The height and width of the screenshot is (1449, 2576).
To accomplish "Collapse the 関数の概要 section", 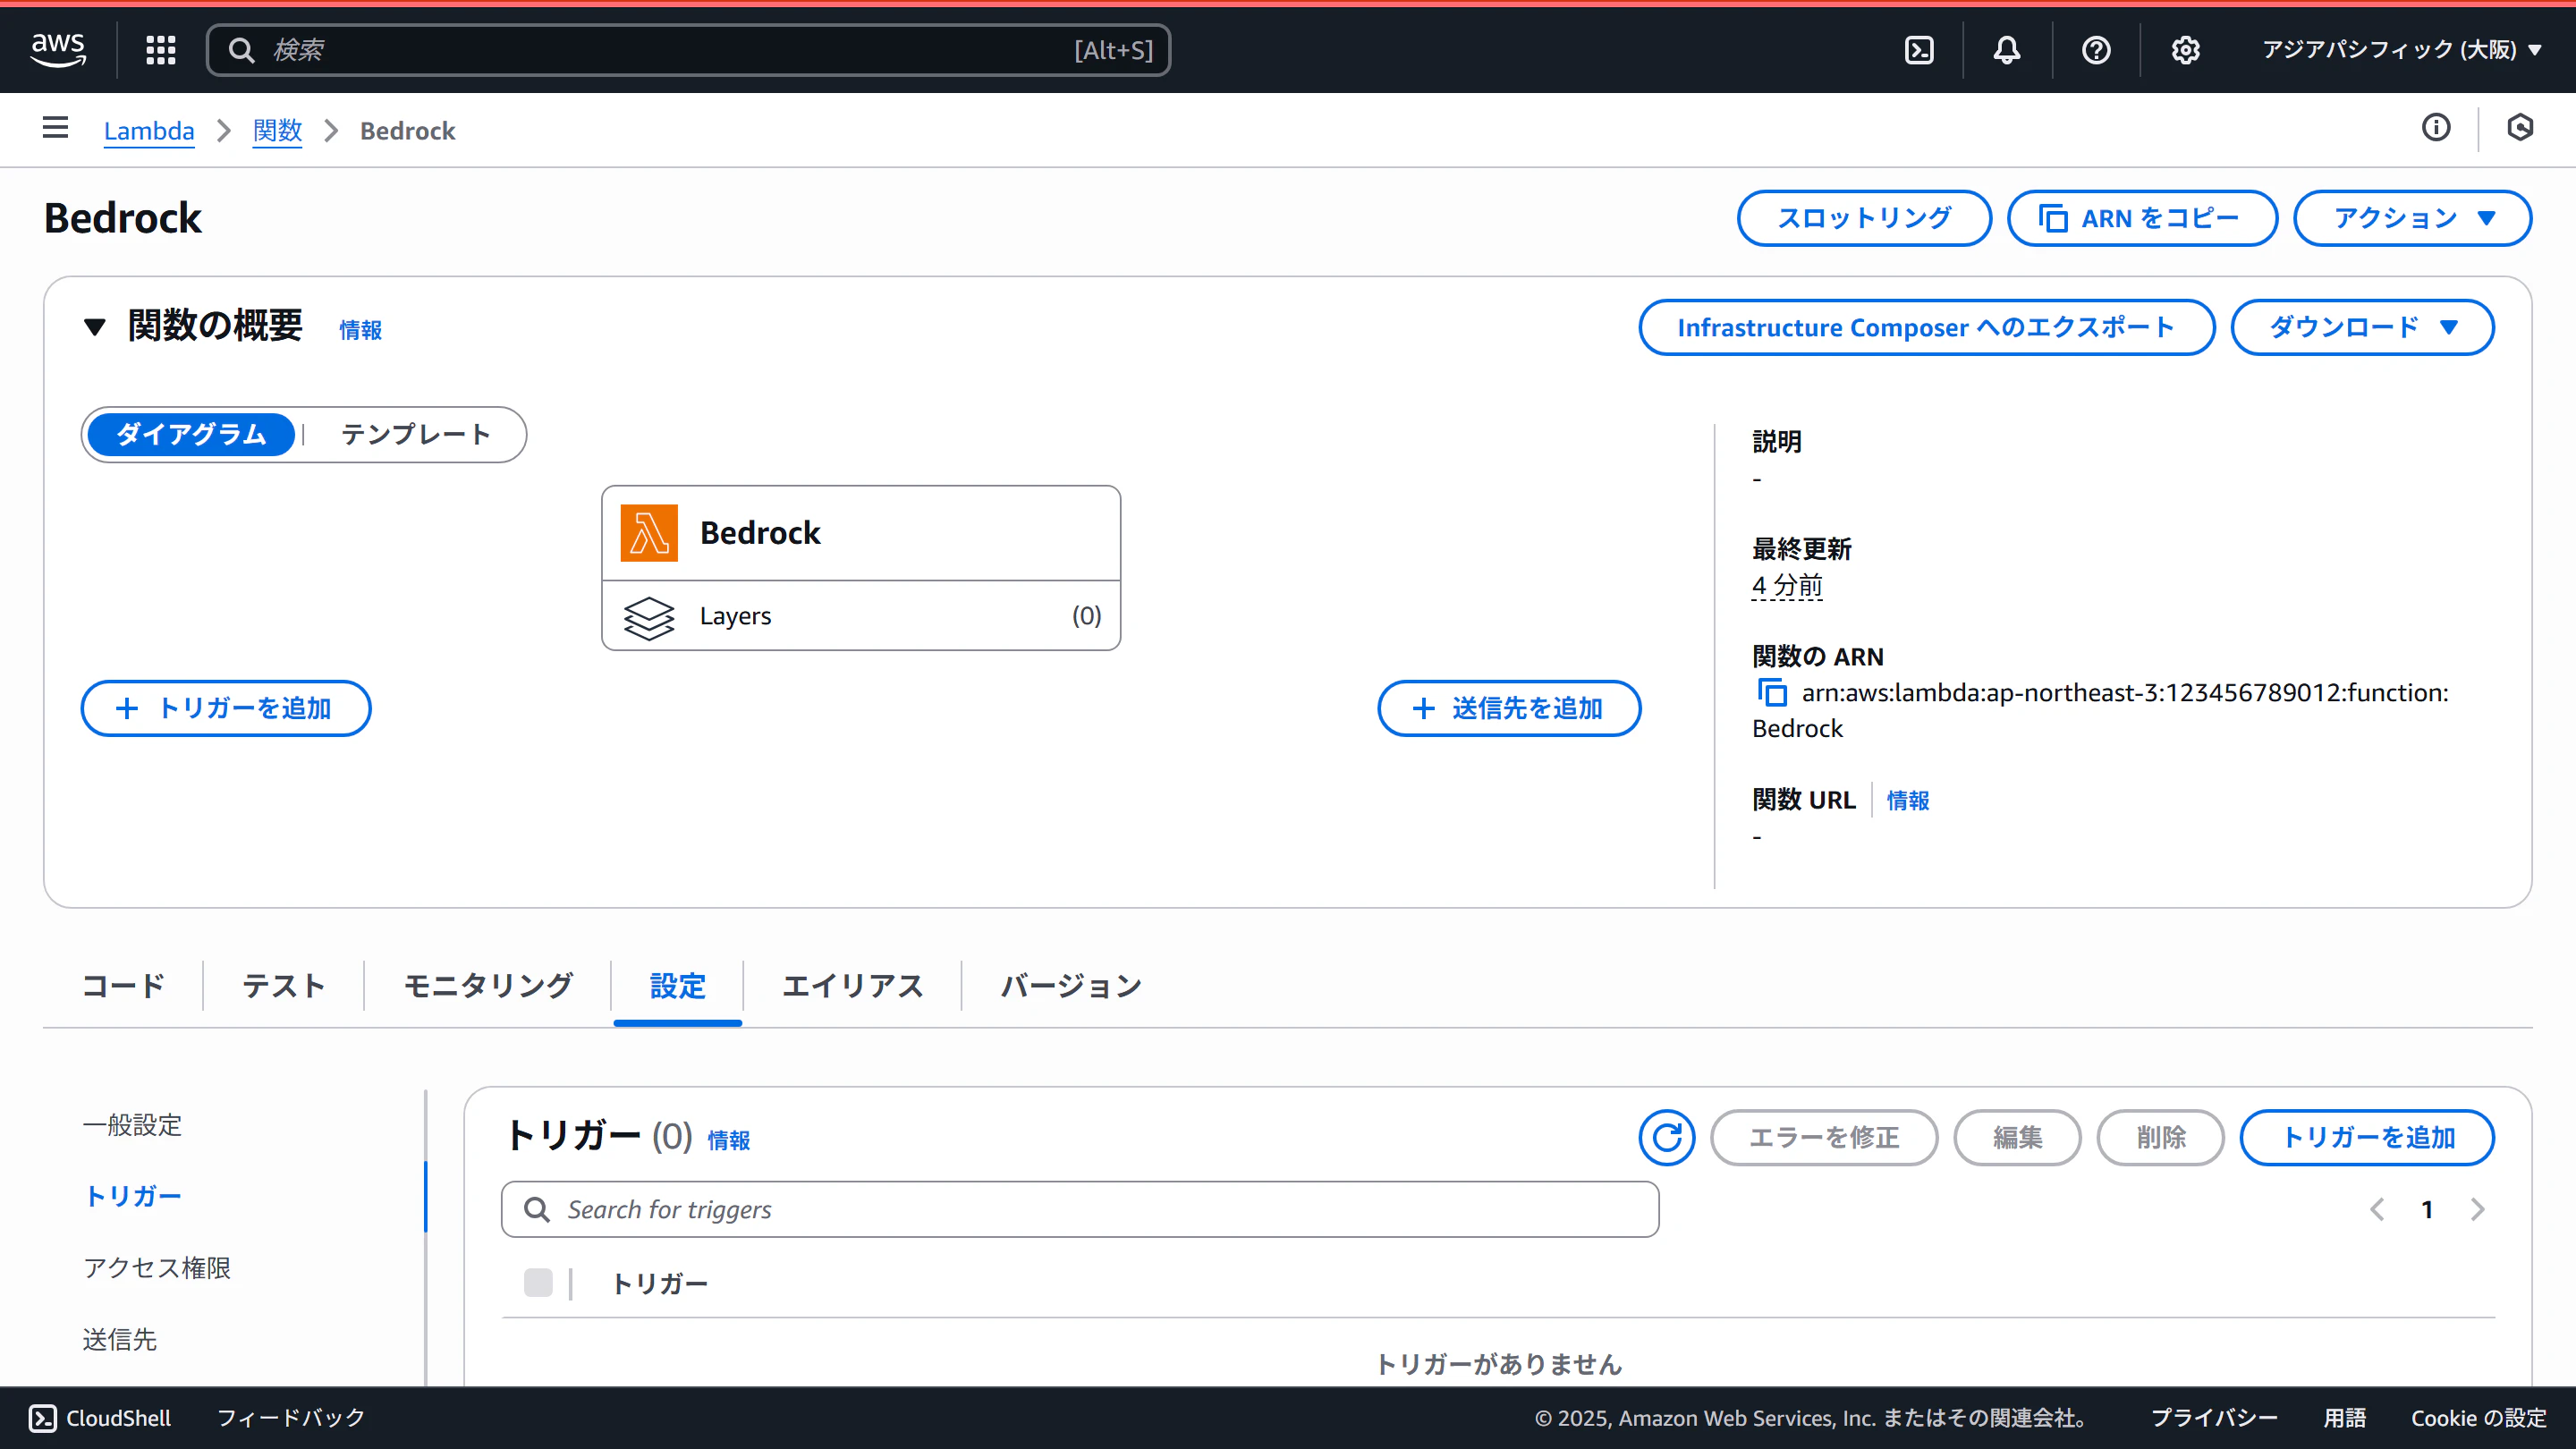I will coord(95,327).
